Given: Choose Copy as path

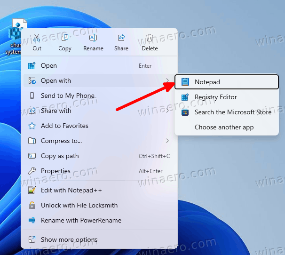Looking at the screenshot, I should tap(99, 156).
